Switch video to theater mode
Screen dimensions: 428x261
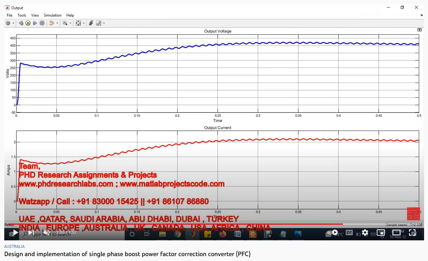(397, 233)
